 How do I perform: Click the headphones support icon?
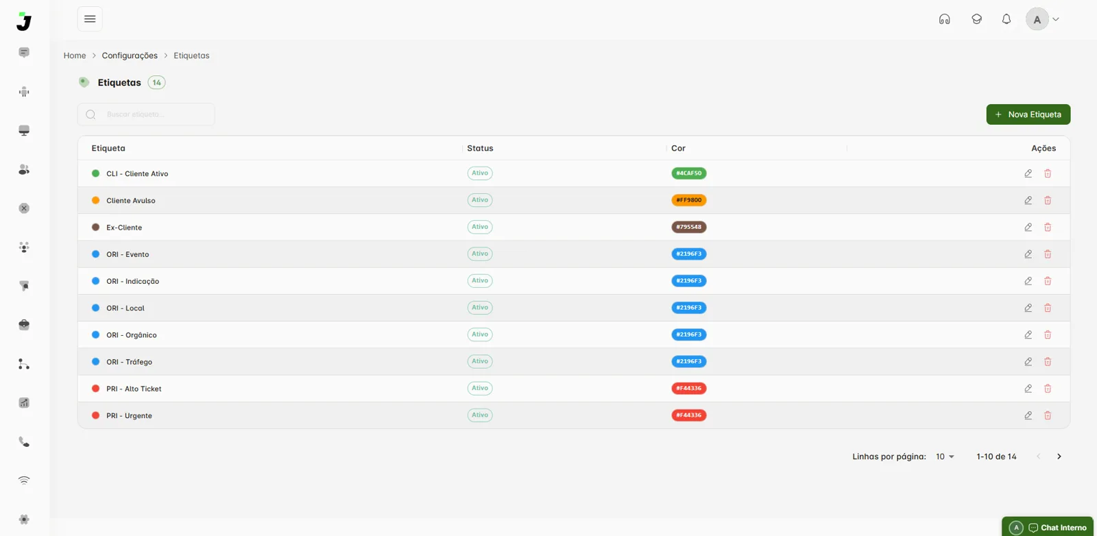pos(945,19)
